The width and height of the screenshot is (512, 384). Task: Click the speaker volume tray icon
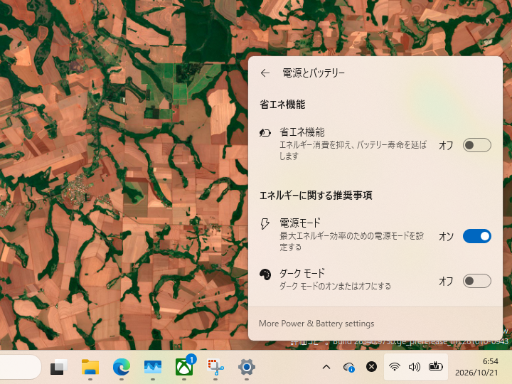tap(415, 367)
